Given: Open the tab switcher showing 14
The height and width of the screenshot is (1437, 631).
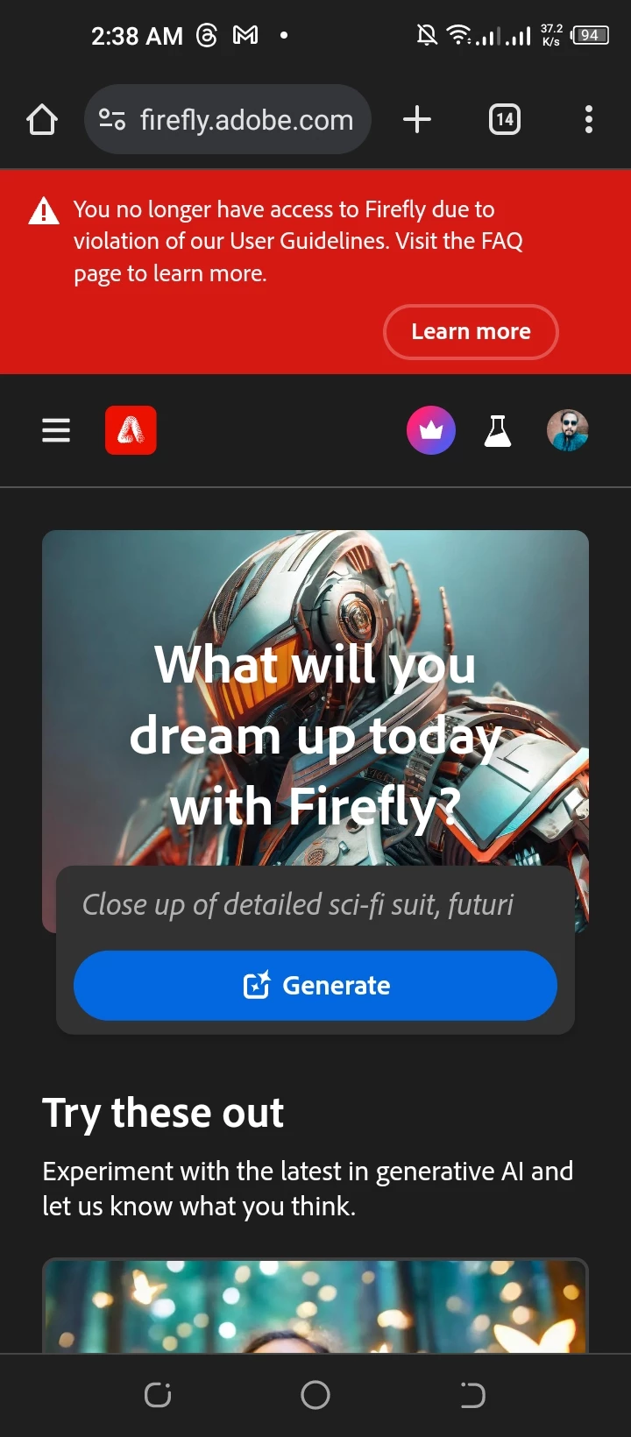Looking at the screenshot, I should (505, 119).
